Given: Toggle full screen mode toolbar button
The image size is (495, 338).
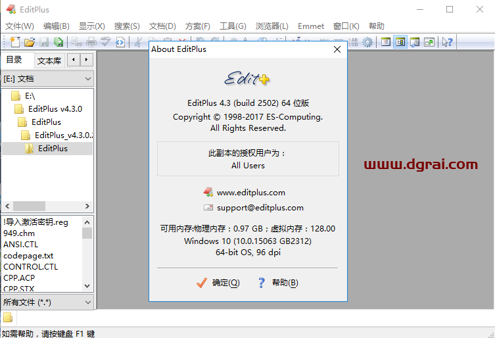Looking at the screenshot, I should [429, 42].
